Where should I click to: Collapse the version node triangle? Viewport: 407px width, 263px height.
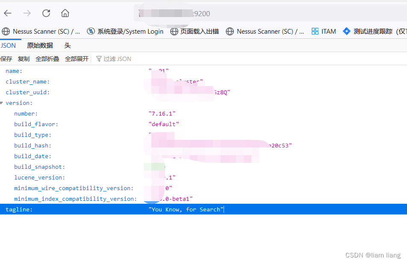pos(2,103)
